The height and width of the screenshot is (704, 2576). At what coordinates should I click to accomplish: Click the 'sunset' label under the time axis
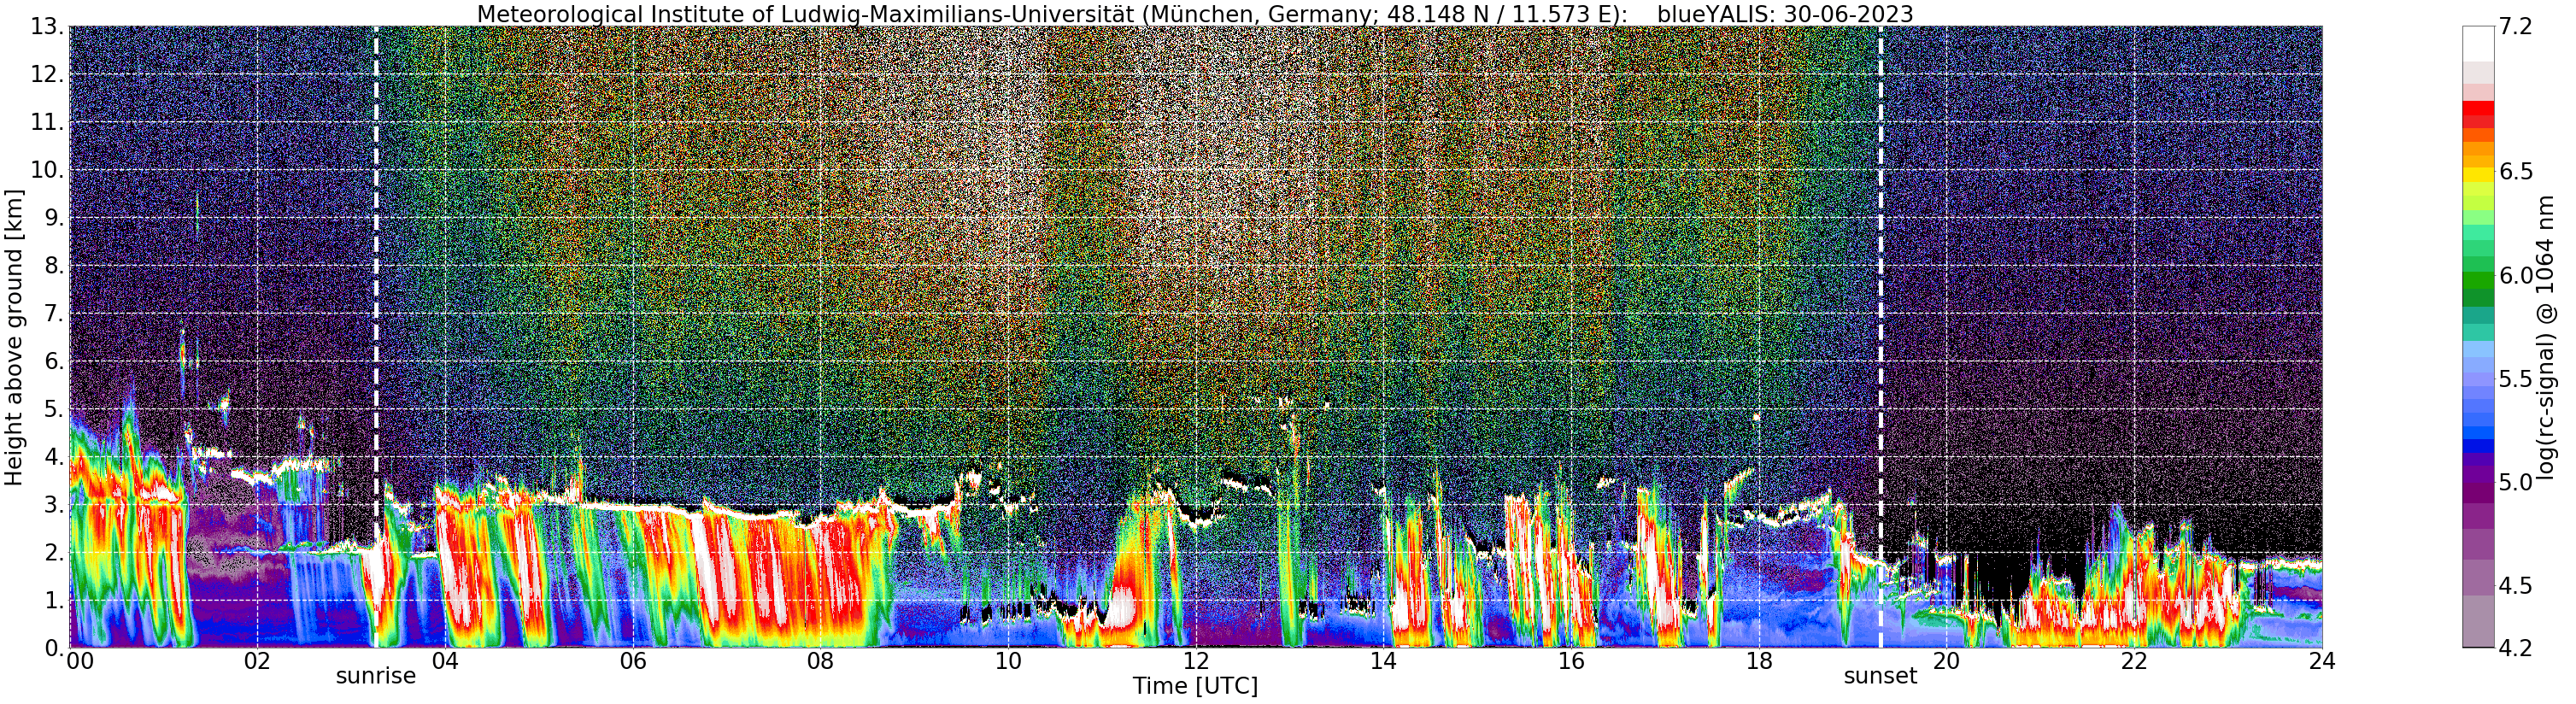click(x=1880, y=676)
